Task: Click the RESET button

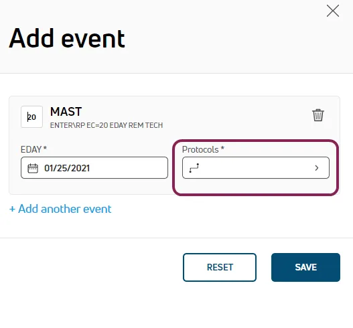Action: click(x=220, y=267)
